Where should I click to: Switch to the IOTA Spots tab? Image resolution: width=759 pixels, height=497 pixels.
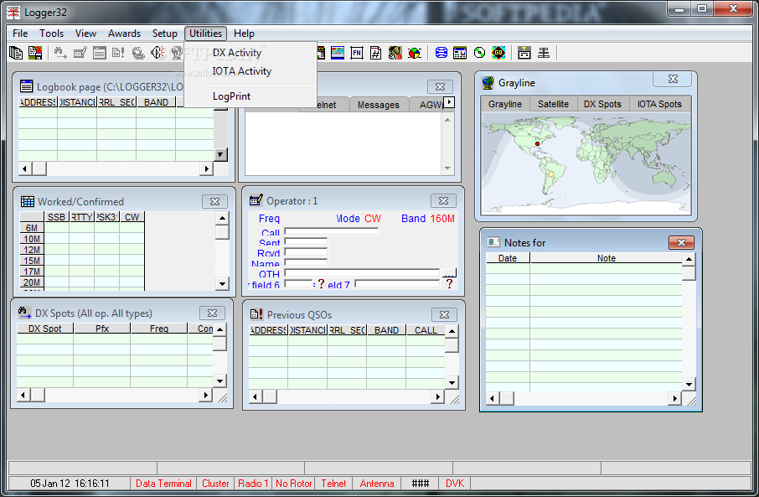[659, 104]
